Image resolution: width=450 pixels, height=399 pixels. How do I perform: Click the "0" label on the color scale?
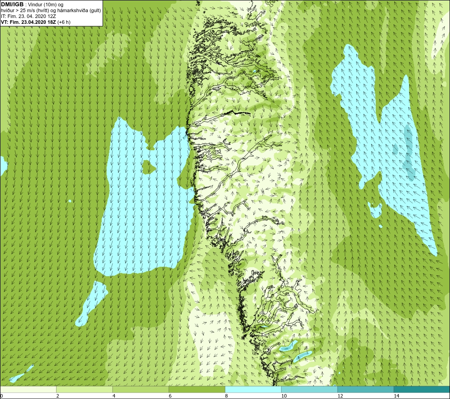(x=1, y=396)
